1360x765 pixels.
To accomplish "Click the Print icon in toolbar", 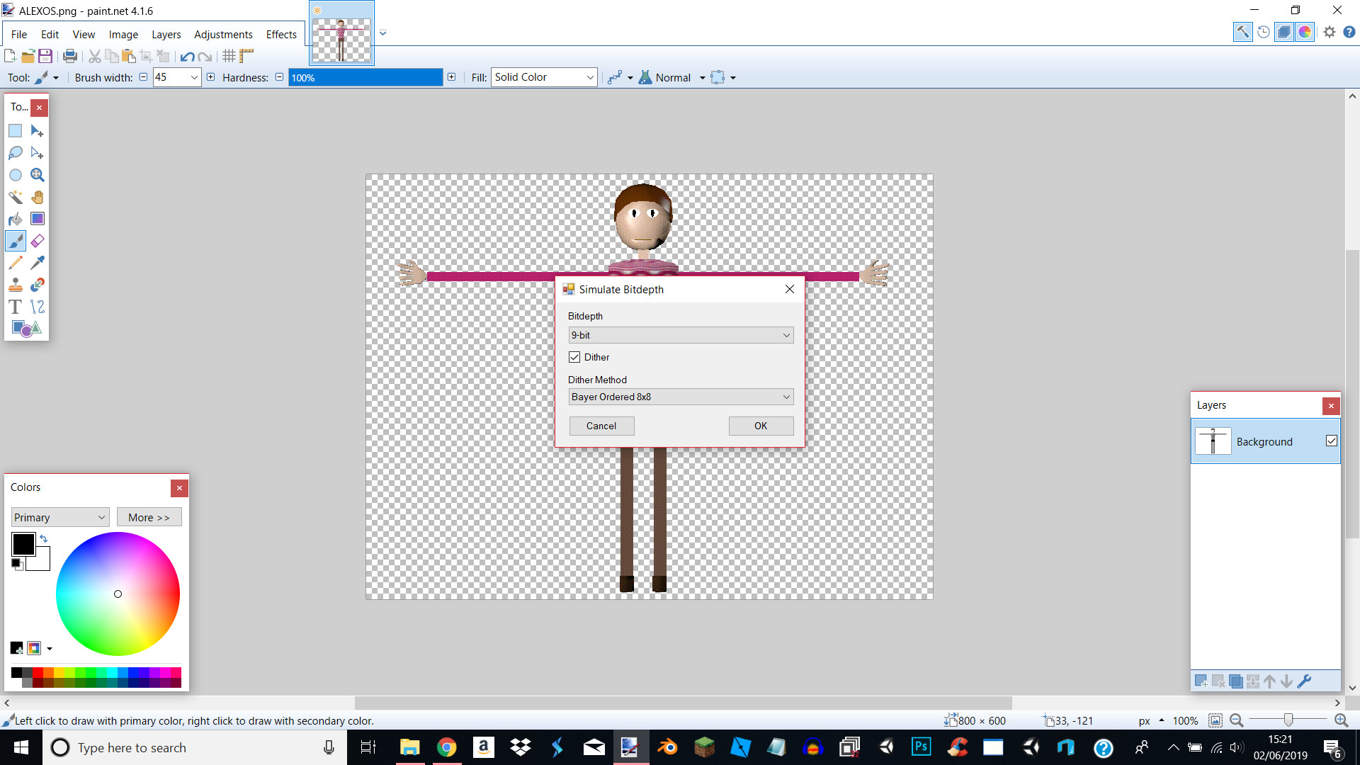I will pyautogui.click(x=70, y=56).
